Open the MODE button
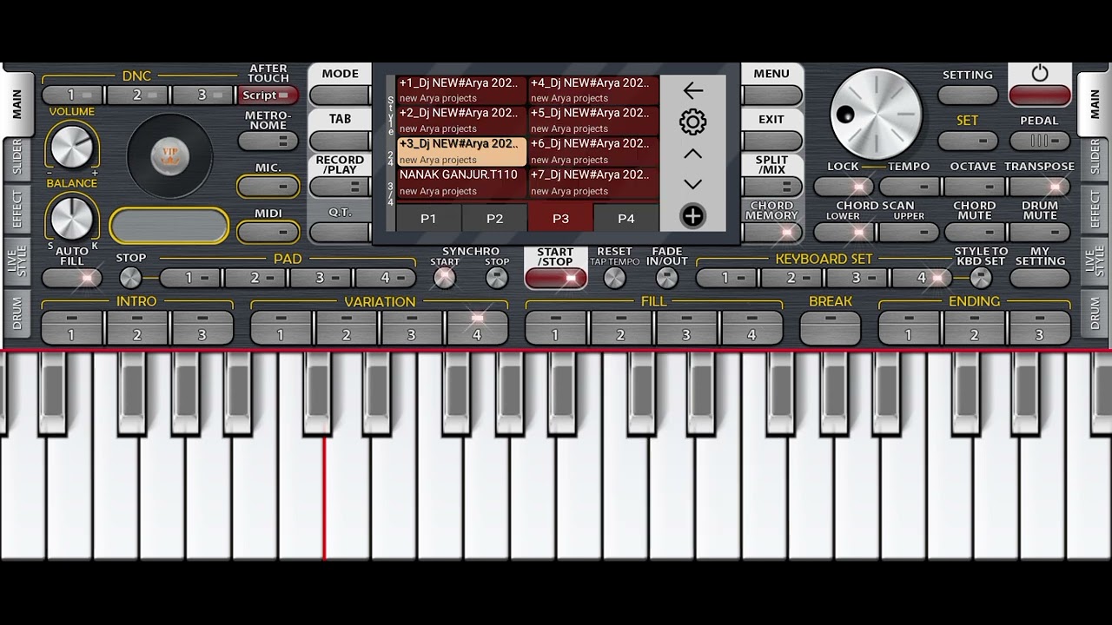1112x625 pixels. coord(340,95)
